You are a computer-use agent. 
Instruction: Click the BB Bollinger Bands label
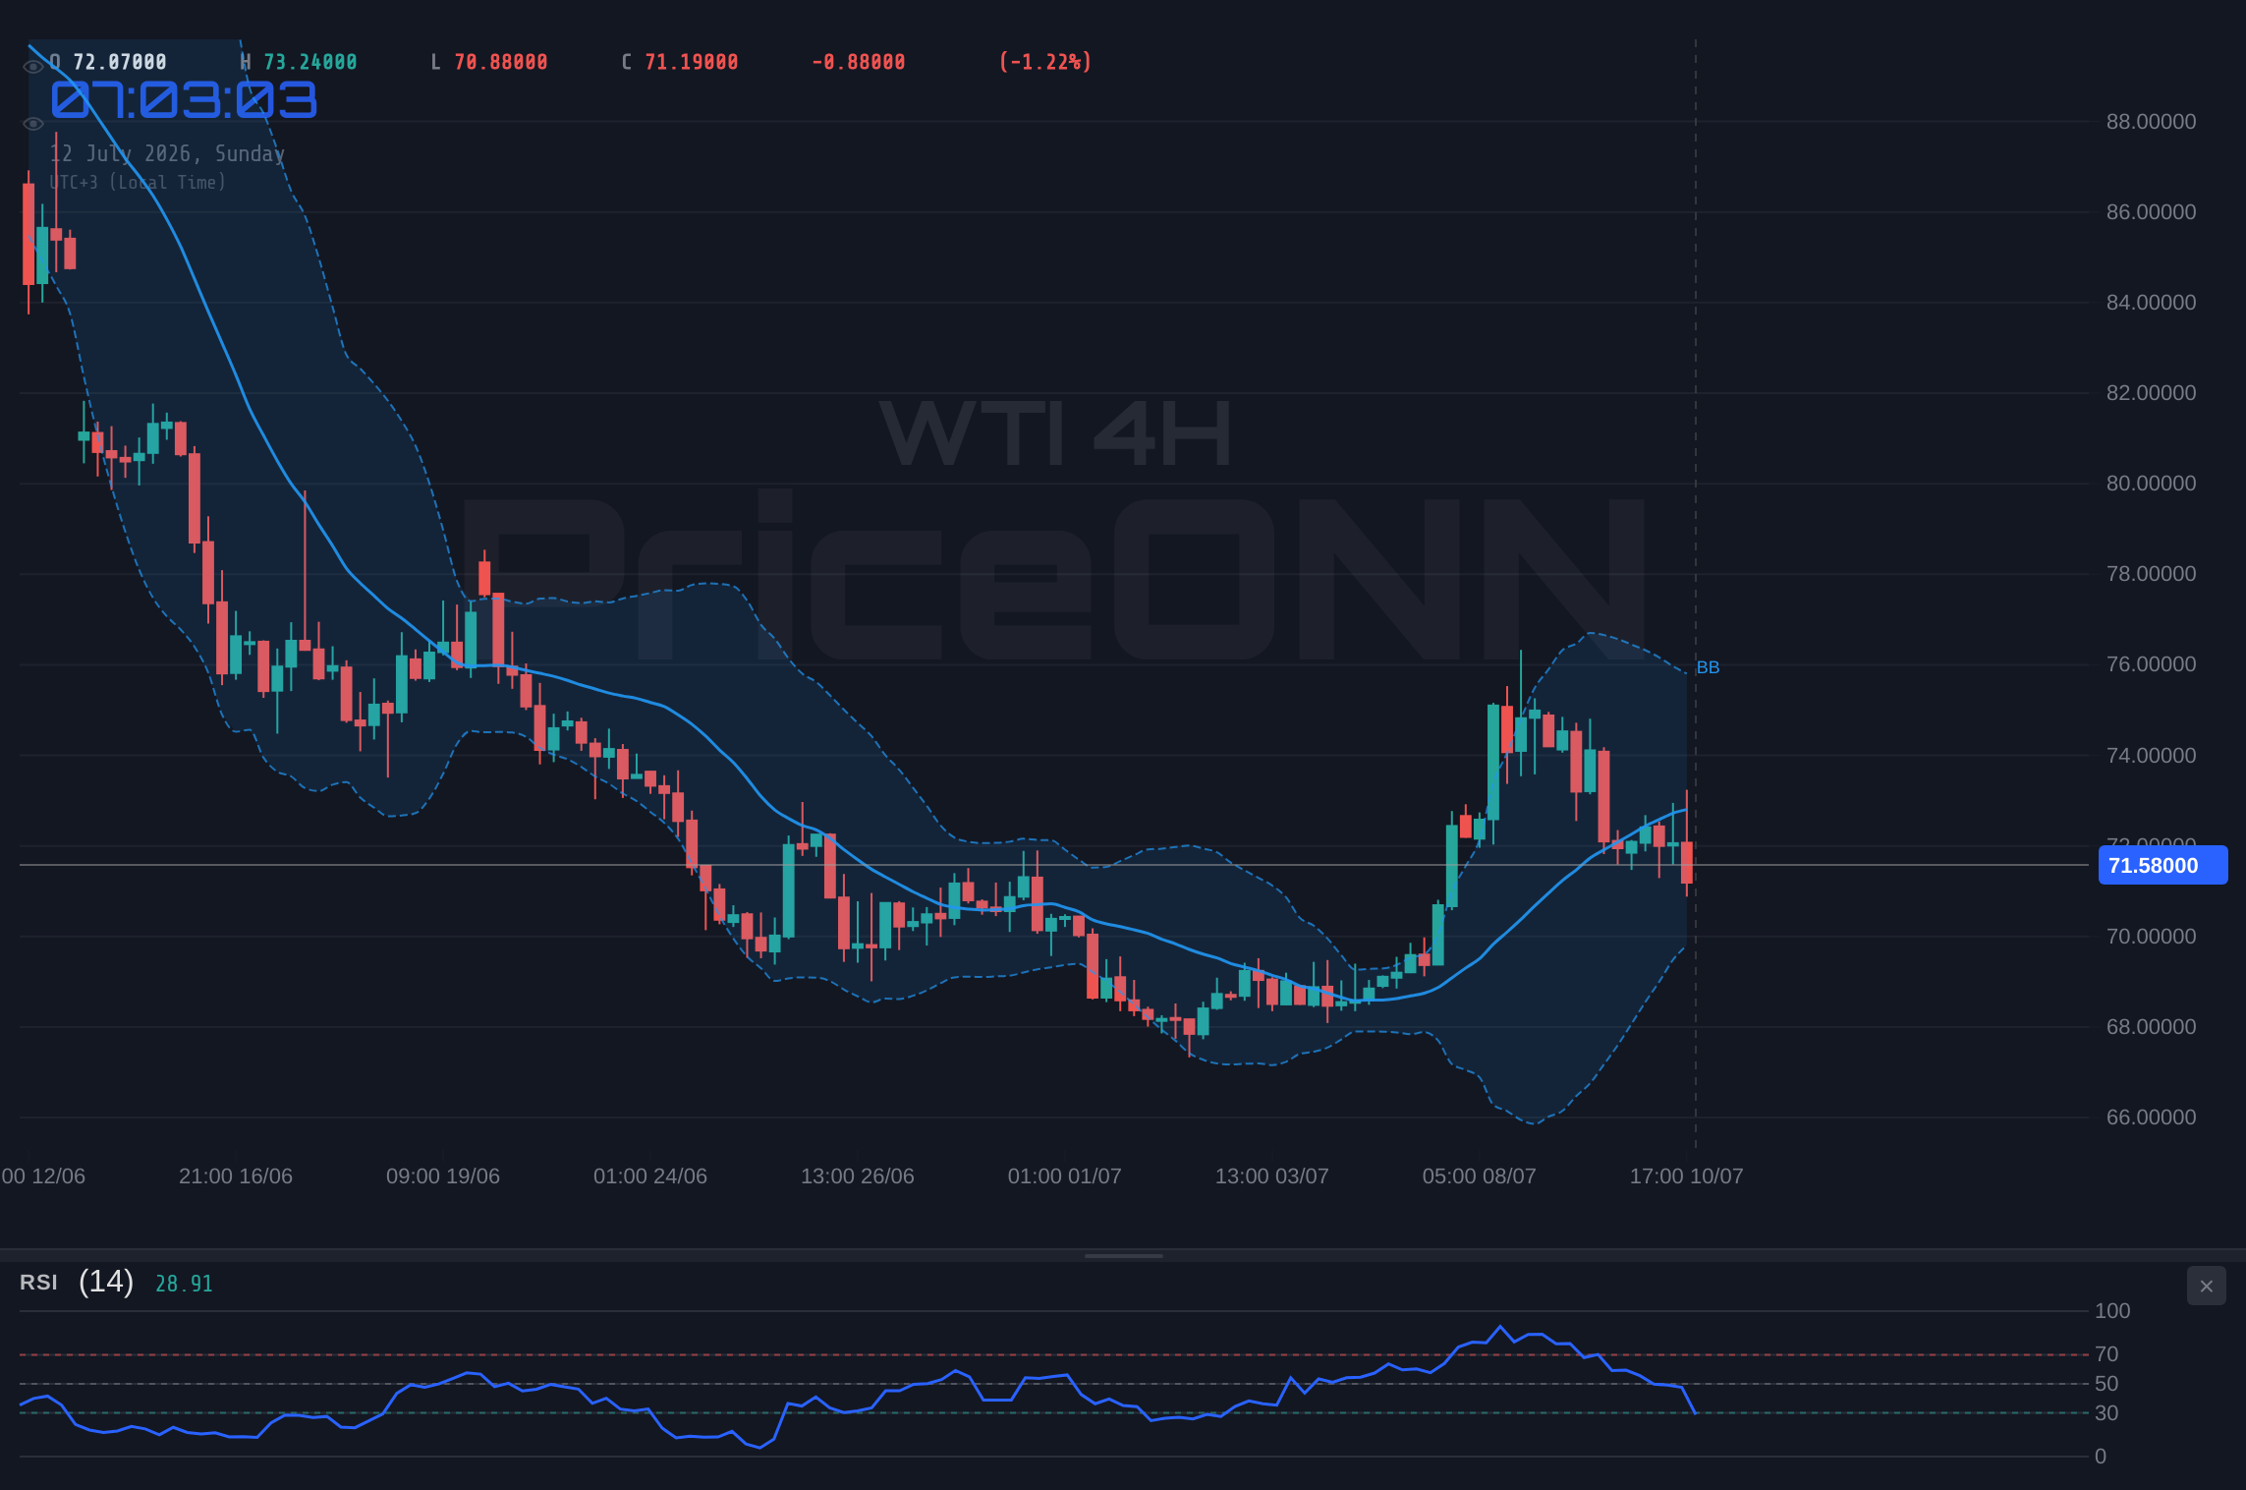1708,667
